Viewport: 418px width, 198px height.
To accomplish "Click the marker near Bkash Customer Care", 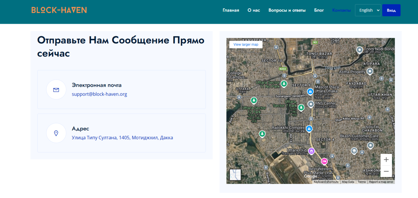I will pyautogui.click(x=370, y=145).
